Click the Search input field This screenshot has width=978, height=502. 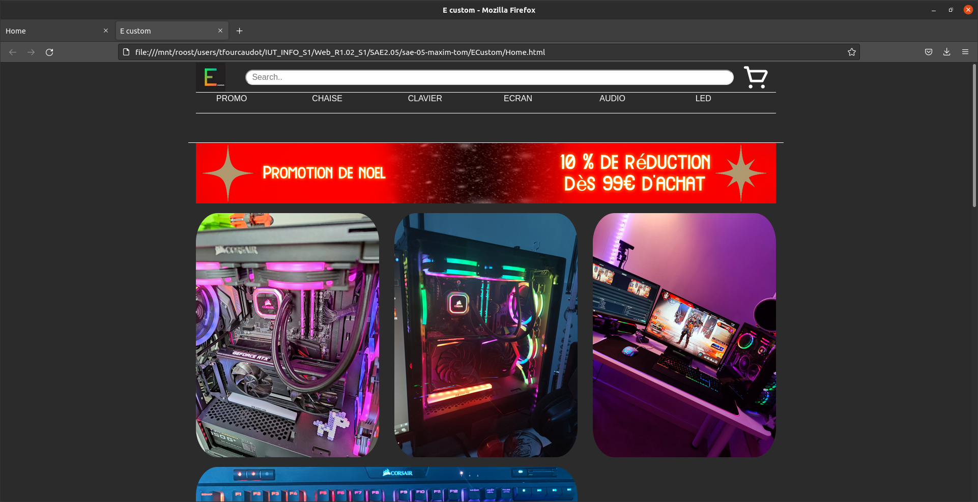(x=488, y=77)
